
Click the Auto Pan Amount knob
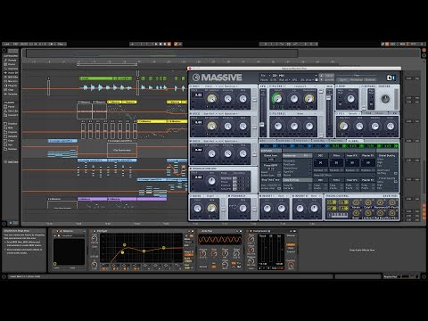(203, 253)
